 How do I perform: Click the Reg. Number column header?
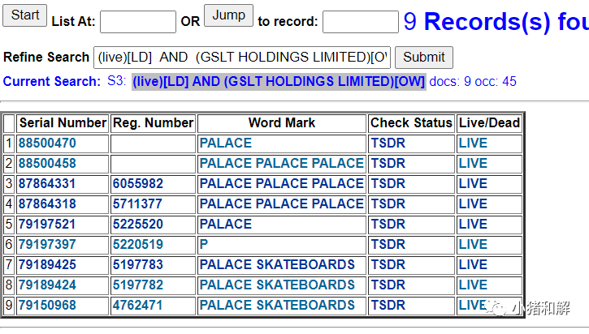click(x=154, y=123)
